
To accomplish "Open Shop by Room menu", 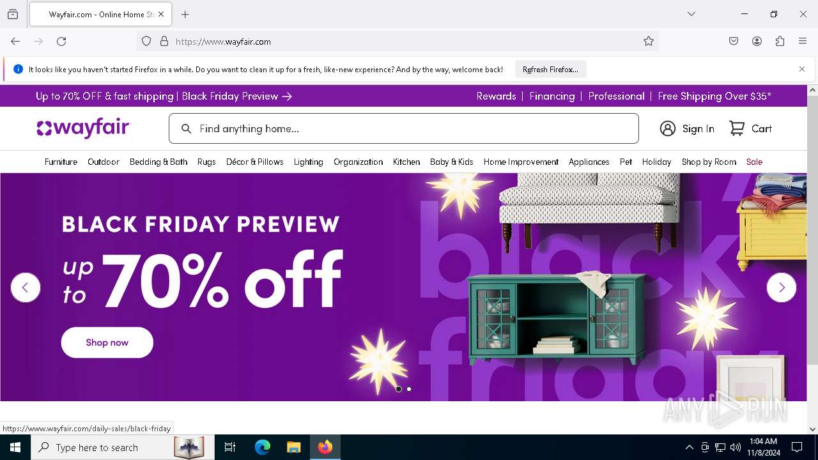I will point(709,162).
